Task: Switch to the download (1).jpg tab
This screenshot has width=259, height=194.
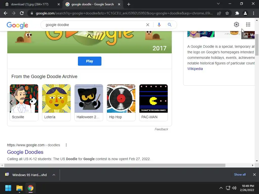Action: 30,4
